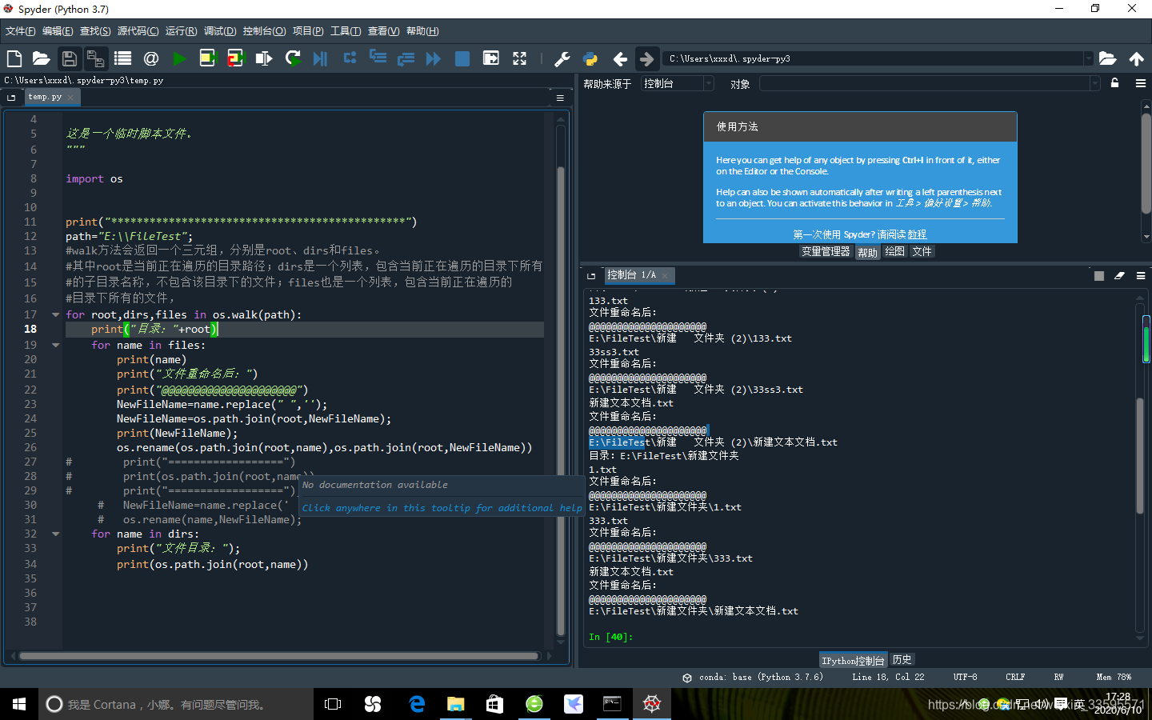This screenshot has height=720, width=1152.
Task: Re-run last script icon
Action: (293, 58)
